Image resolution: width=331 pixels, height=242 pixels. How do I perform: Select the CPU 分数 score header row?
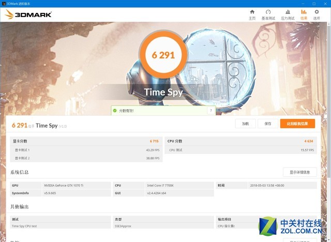(240, 141)
